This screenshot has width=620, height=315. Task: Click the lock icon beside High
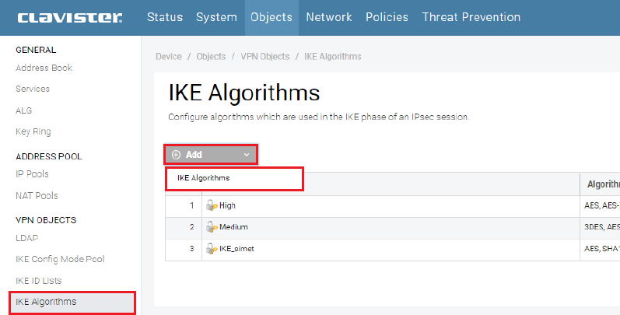tap(211, 206)
